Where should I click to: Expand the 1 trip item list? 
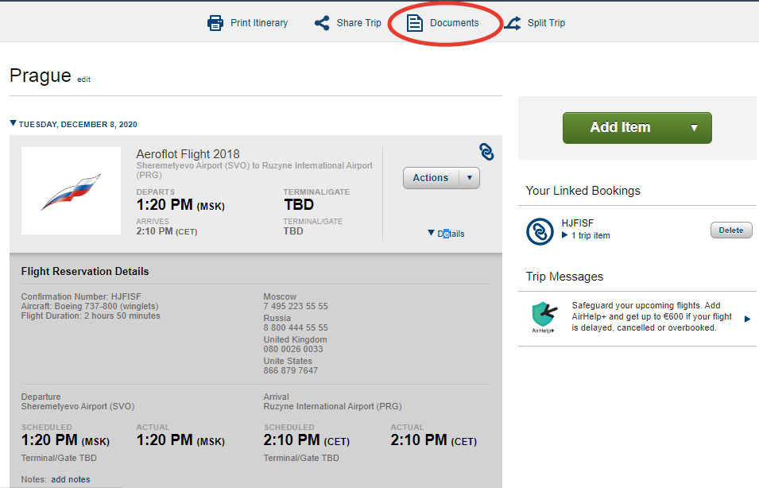[x=565, y=235]
